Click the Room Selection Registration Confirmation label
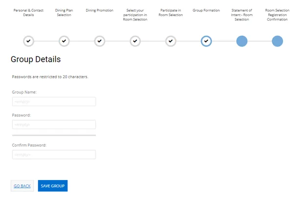The image size is (305, 202). pyautogui.click(x=277, y=15)
